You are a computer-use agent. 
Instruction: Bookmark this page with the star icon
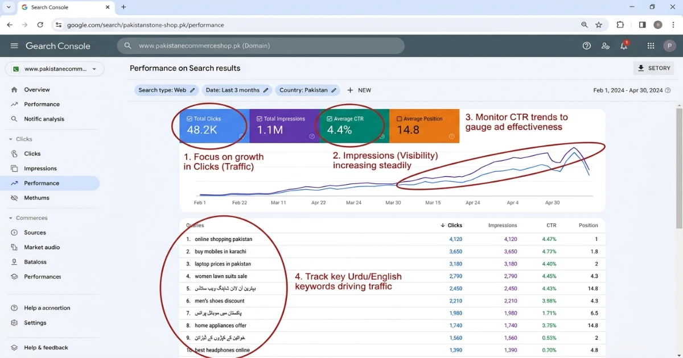(599, 25)
